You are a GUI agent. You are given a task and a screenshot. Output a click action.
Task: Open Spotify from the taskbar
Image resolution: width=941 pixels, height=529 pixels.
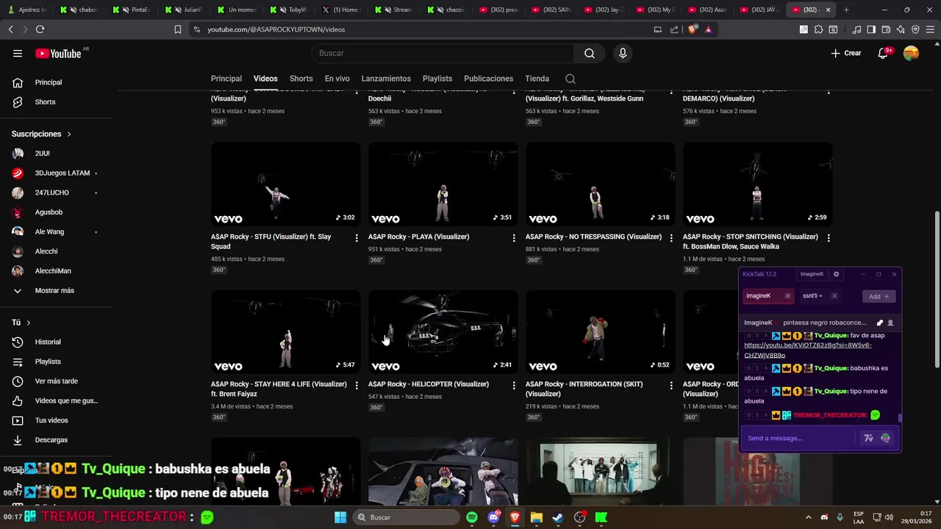click(472, 517)
